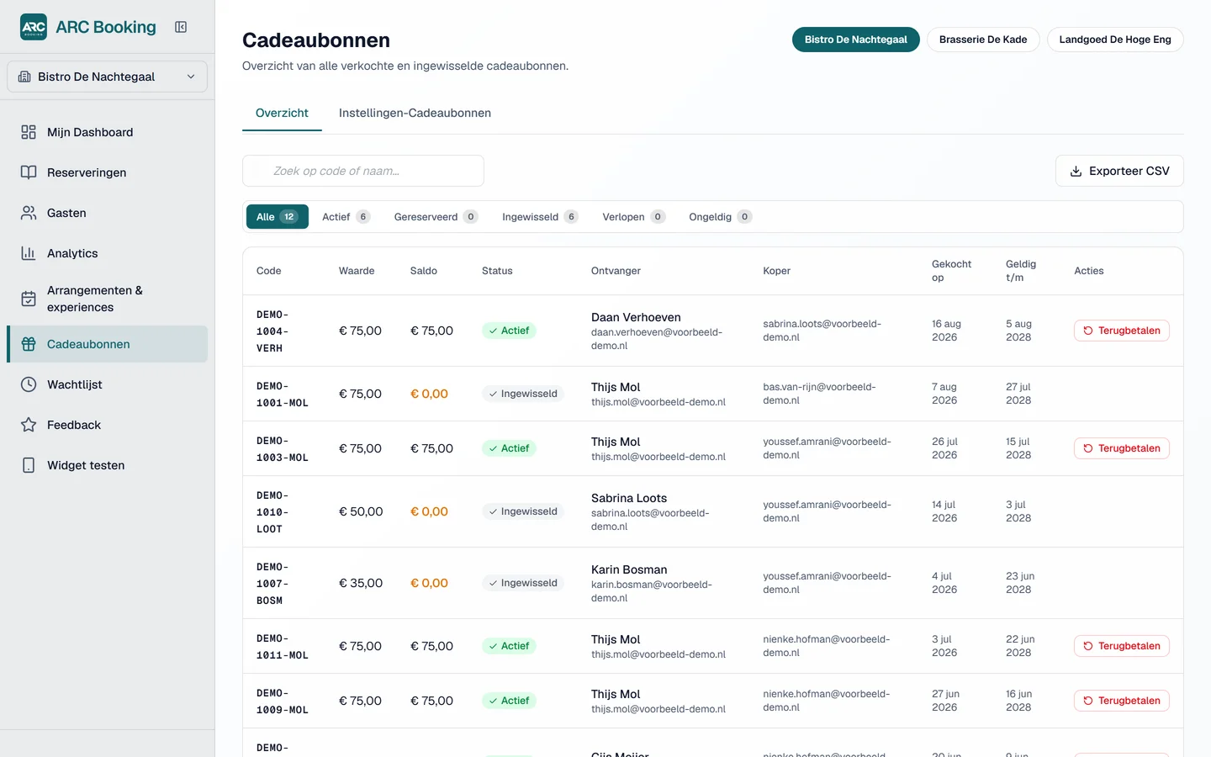
Task: Click the Saldo column header
Action: tap(424, 271)
